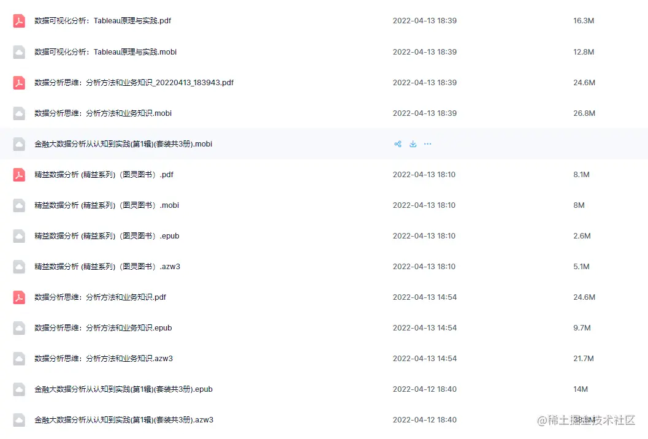The image size is (648, 439).
Task: Click file icon for 数据分析思维 .epub row
Action: pos(19,328)
